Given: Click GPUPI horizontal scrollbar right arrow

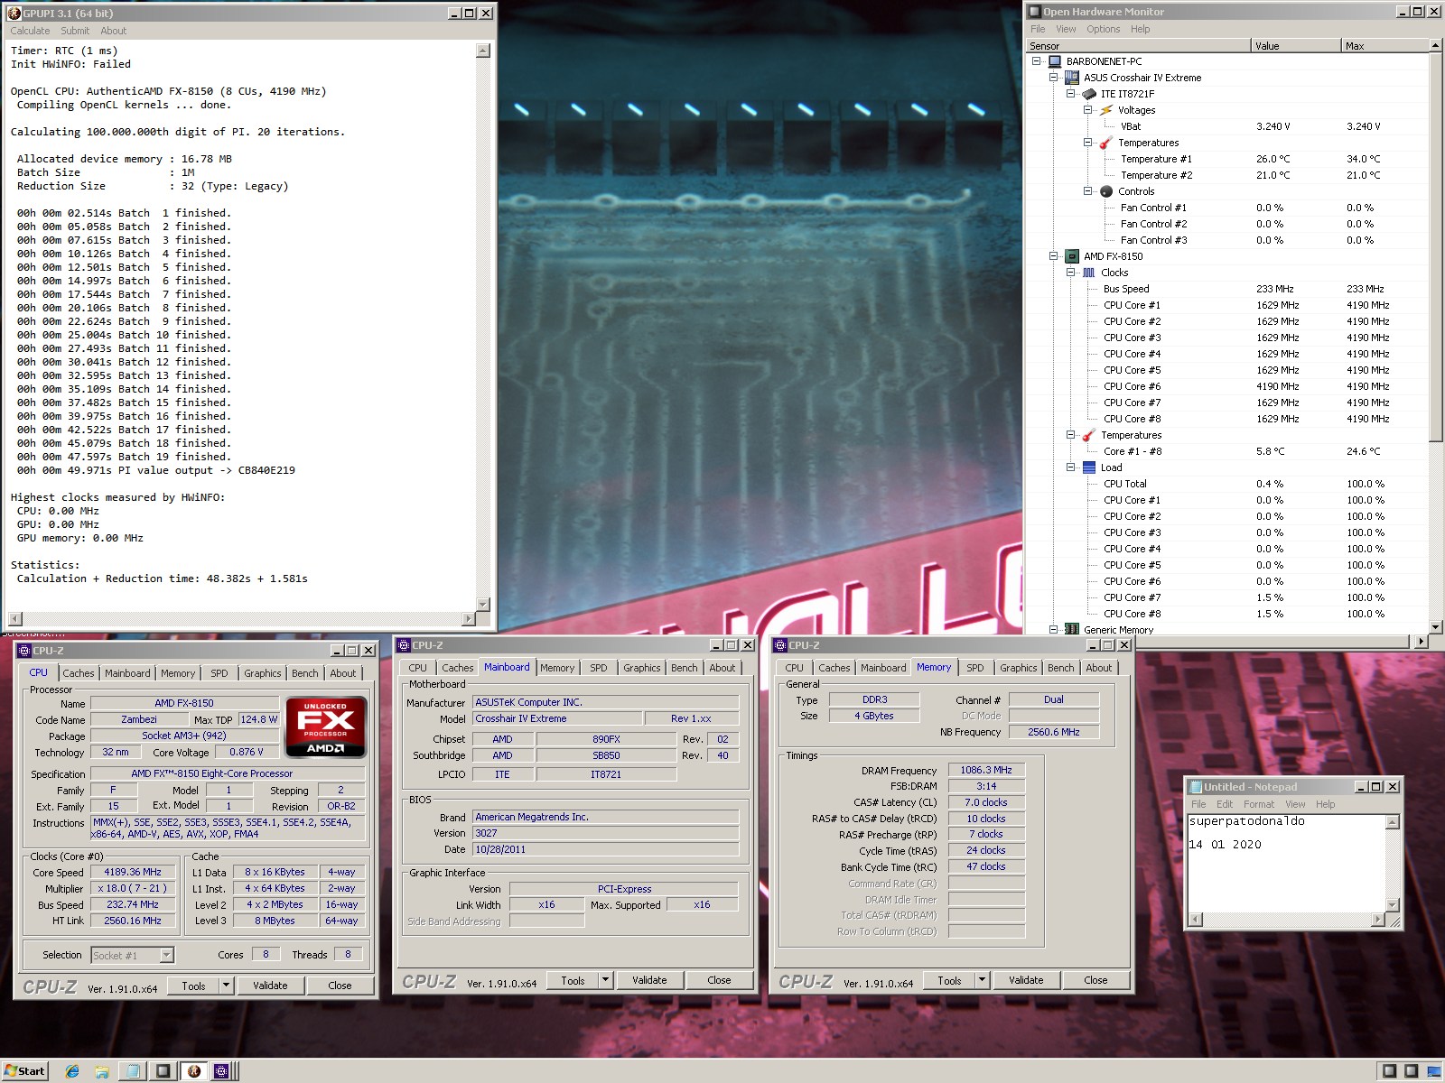Looking at the screenshot, I should coord(468,618).
